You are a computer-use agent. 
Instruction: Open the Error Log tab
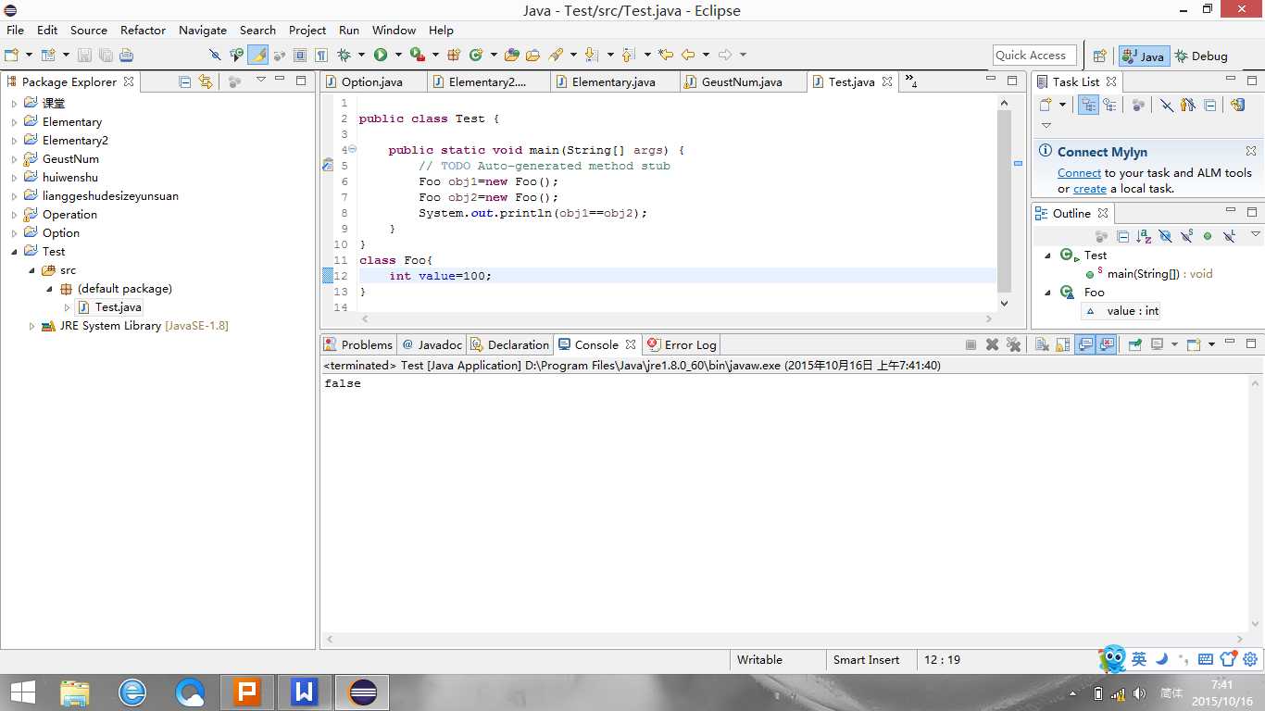683,344
